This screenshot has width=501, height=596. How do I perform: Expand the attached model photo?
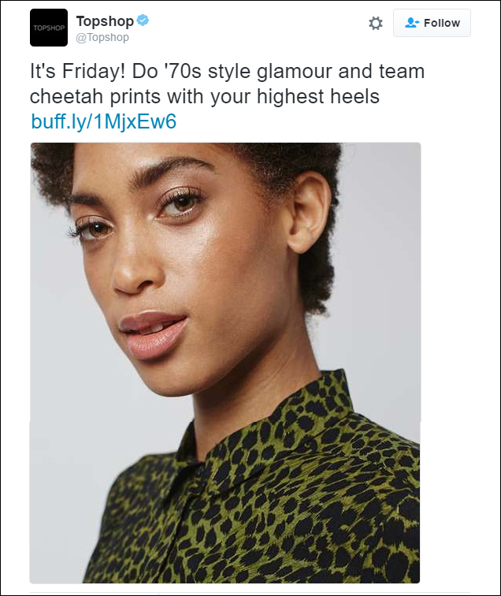point(225,363)
